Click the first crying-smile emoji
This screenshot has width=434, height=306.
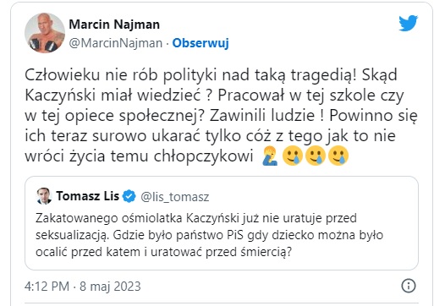[x=293, y=156]
